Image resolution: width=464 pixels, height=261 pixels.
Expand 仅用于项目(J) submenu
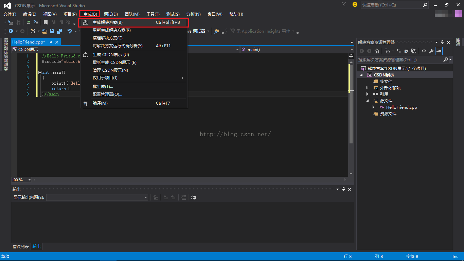coord(133,78)
